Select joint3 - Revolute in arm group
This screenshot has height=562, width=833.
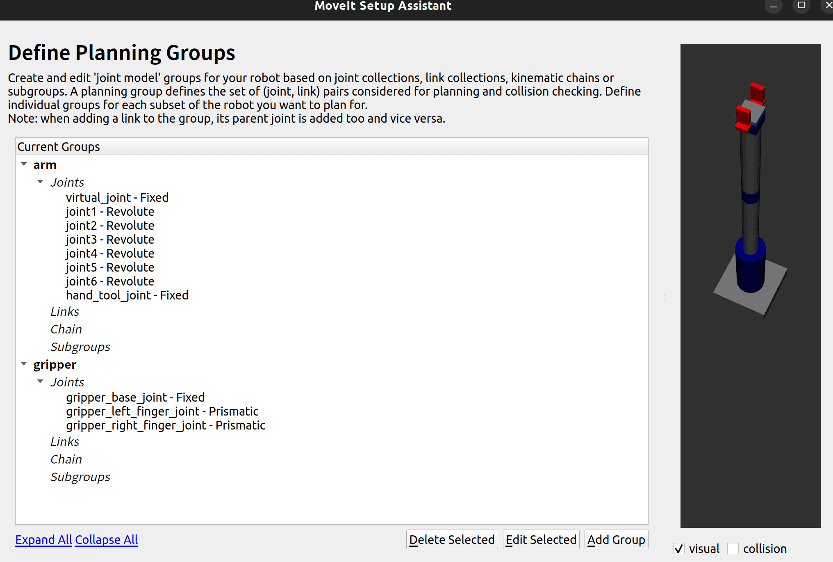110,239
